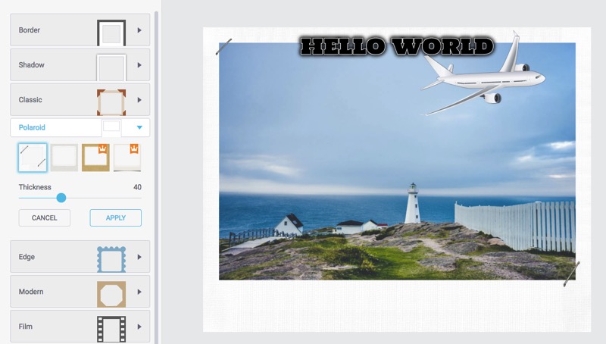Expand the Edge frame category arrow
Screen dimensions: 606x344
[139, 257]
